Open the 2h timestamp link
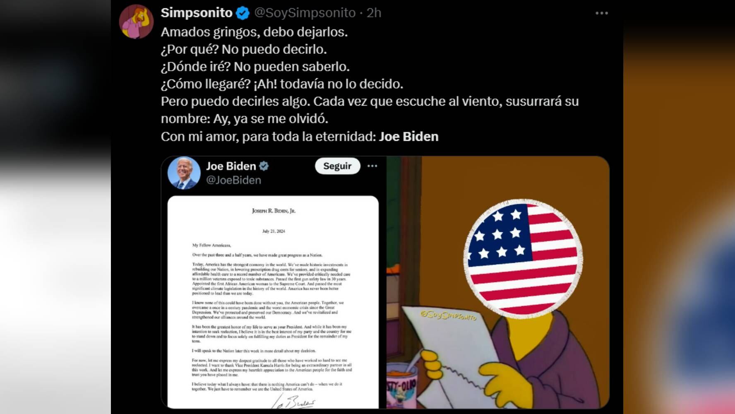This screenshot has height=414, width=735. (374, 13)
